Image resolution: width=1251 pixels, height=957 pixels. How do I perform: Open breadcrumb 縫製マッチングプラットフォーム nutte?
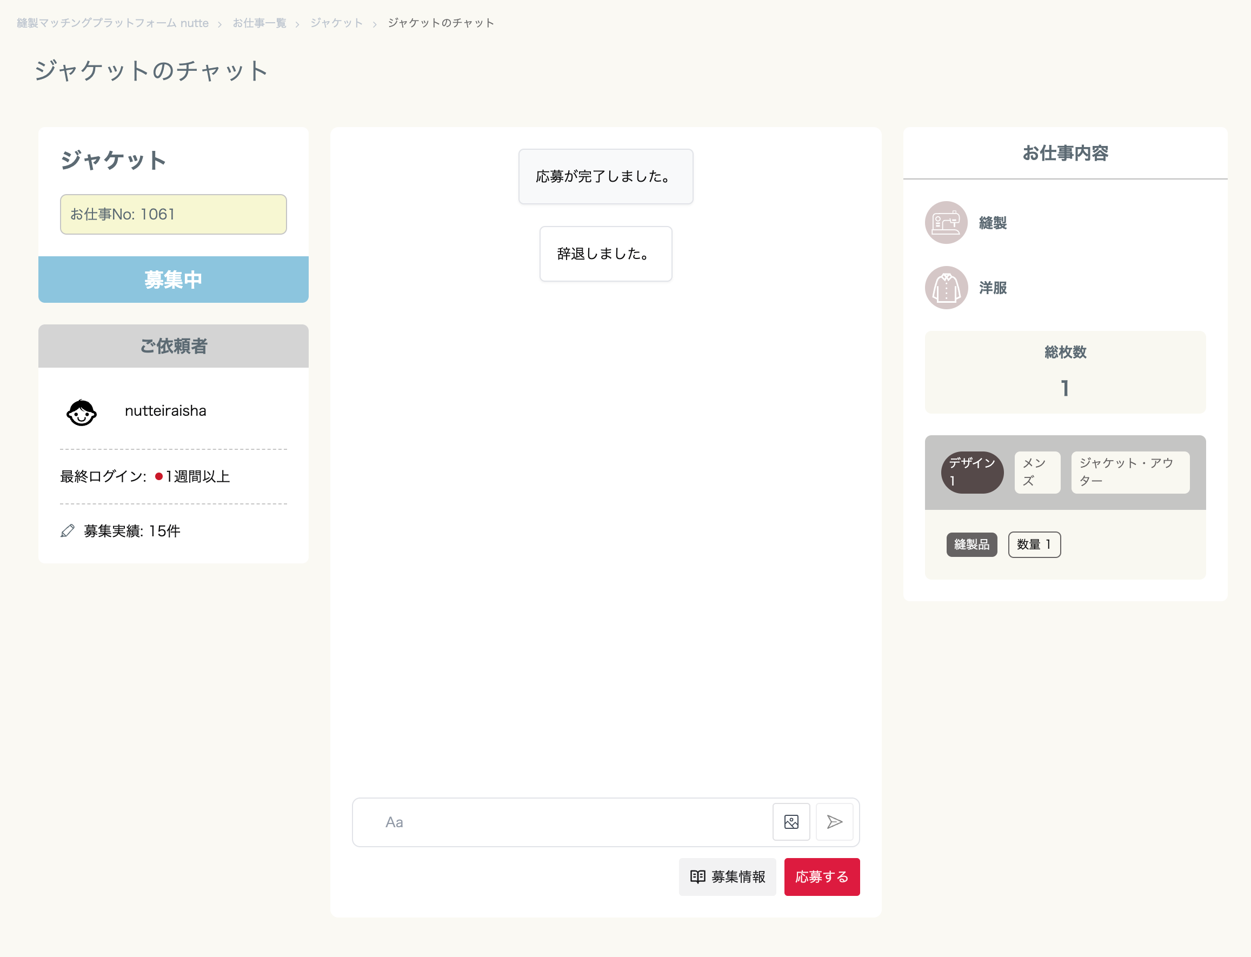[112, 23]
